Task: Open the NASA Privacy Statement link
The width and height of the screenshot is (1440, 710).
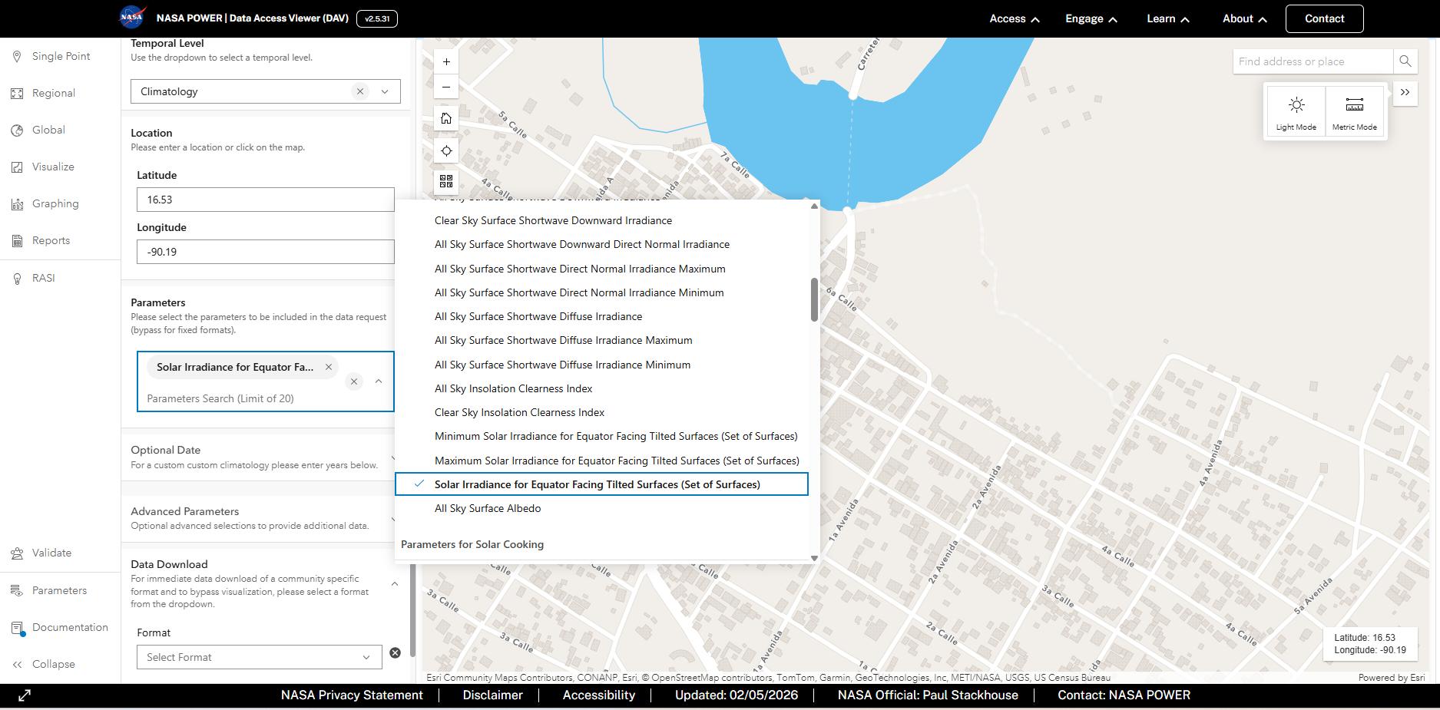Action: point(352,695)
